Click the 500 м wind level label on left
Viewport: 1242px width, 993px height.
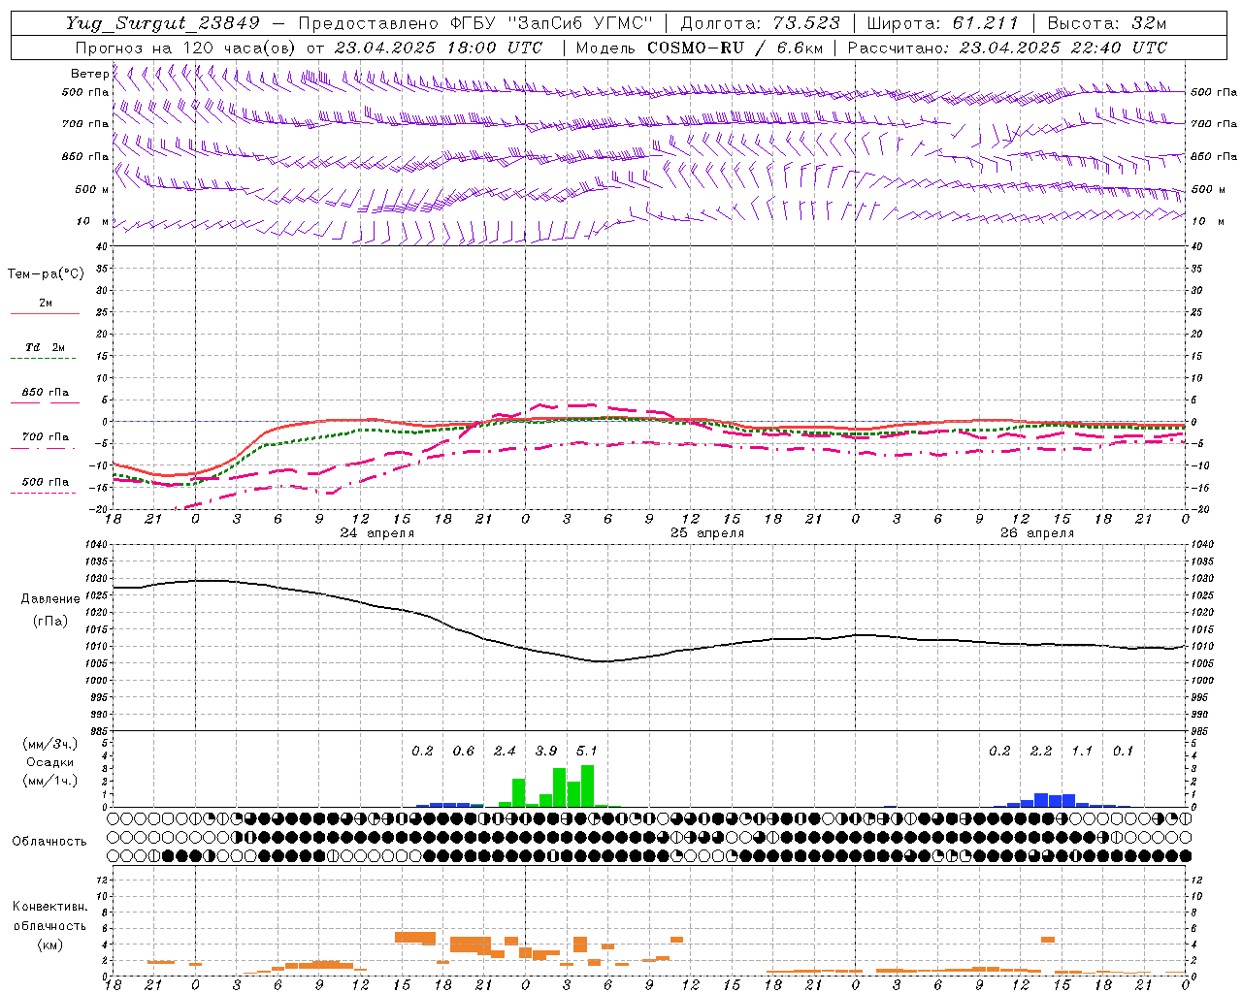[92, 189]
